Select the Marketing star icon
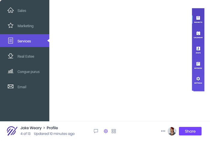 pyautogui.click(x=10, y=25)
